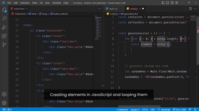Click Live Server Port: 5500
This screenshot has width=199, height=111.
[x=179, y=109]
